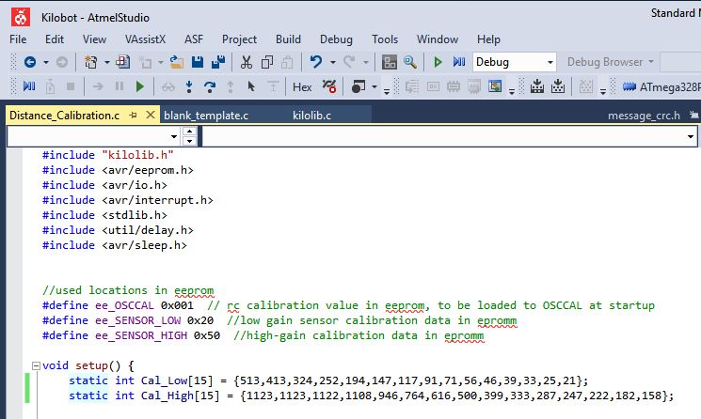
Task: Click the Add New Item icon
Action: point(123,62)
